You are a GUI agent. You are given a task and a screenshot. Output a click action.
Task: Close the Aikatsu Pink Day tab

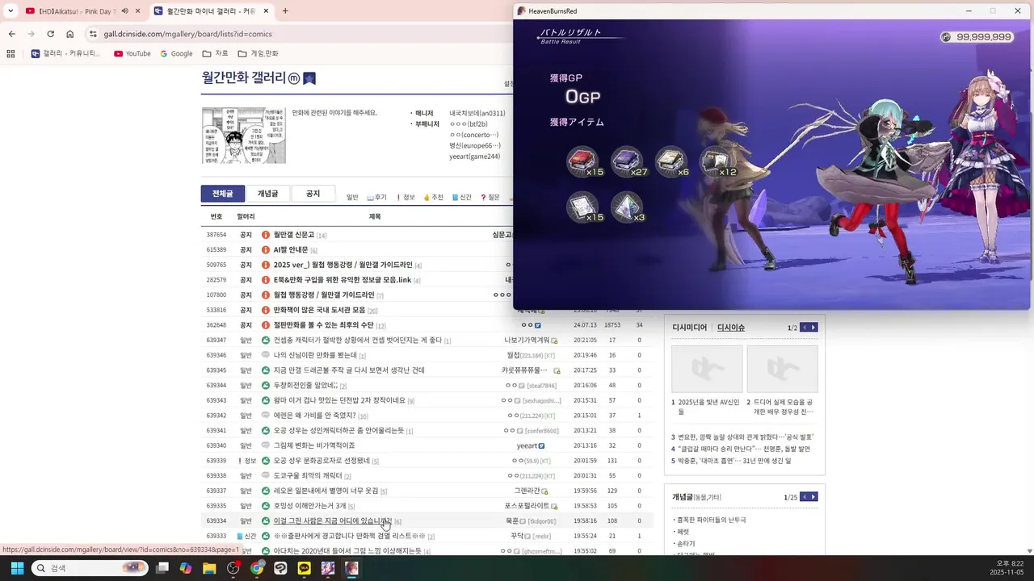[x=137, y=11]
